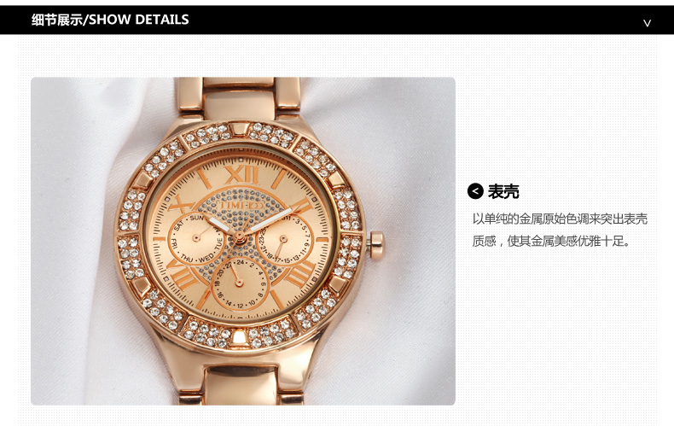Click the black circle arrow icon beside 表壳

pyautogui.click(x=475, y=191)
